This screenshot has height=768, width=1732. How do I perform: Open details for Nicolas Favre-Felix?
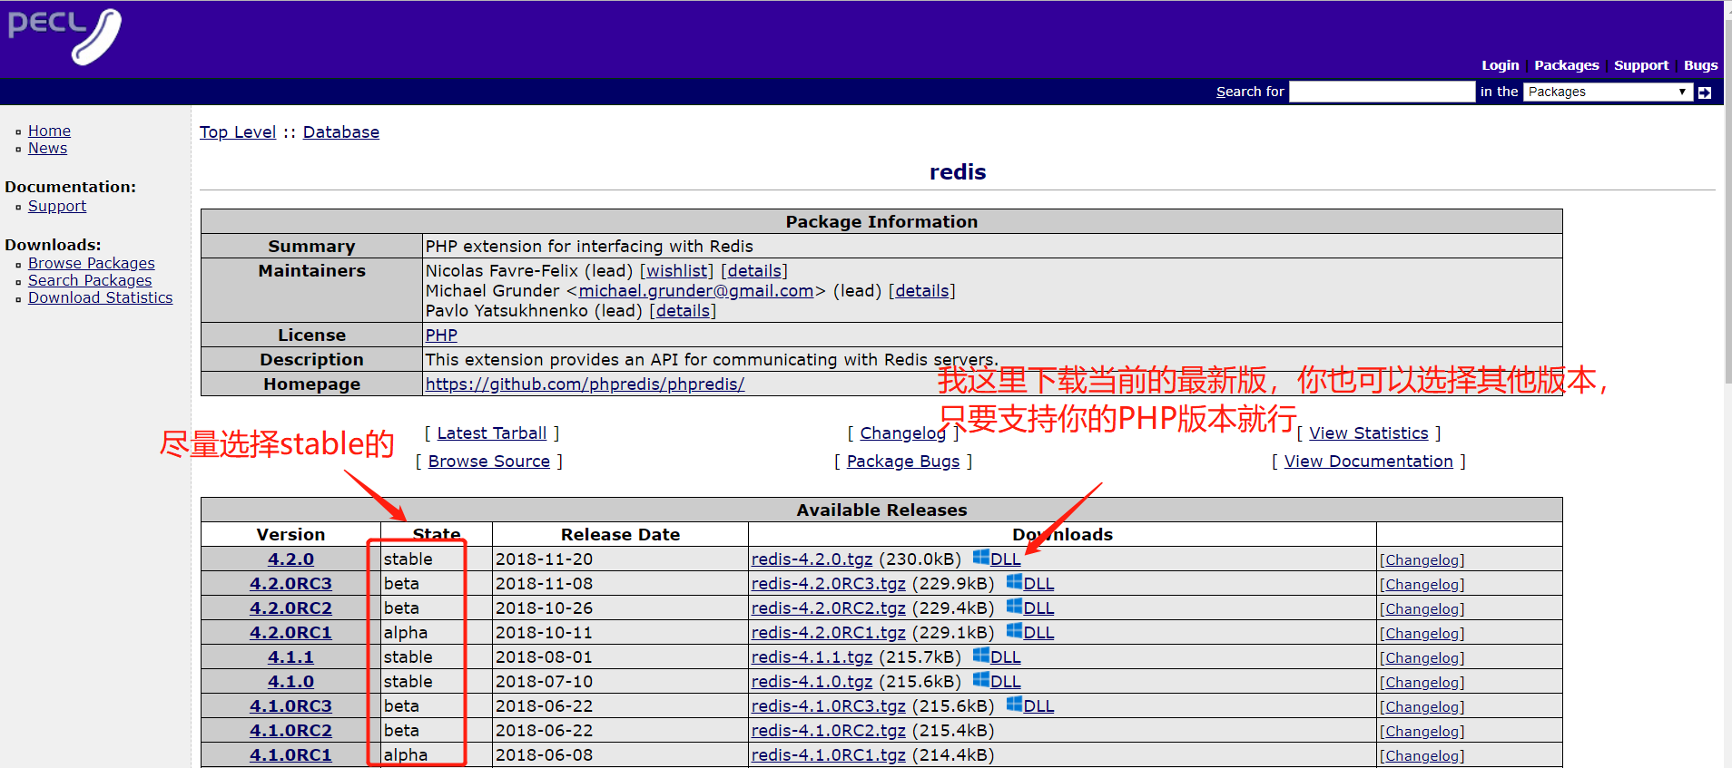[754, 271]
